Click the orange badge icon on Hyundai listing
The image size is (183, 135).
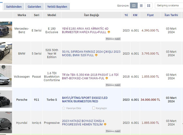pyautogui.click(x=105, y=124)
